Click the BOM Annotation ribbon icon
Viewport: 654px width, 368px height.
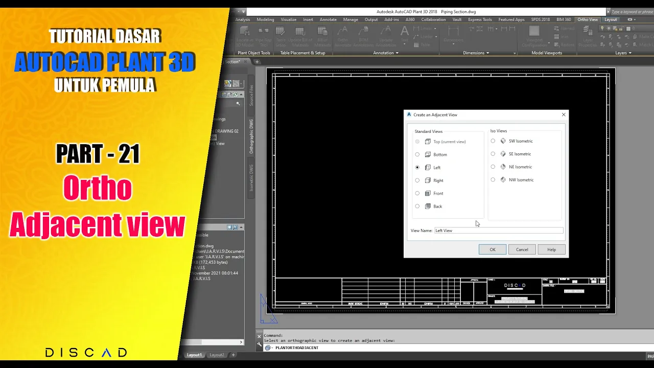tap(363, 31)
